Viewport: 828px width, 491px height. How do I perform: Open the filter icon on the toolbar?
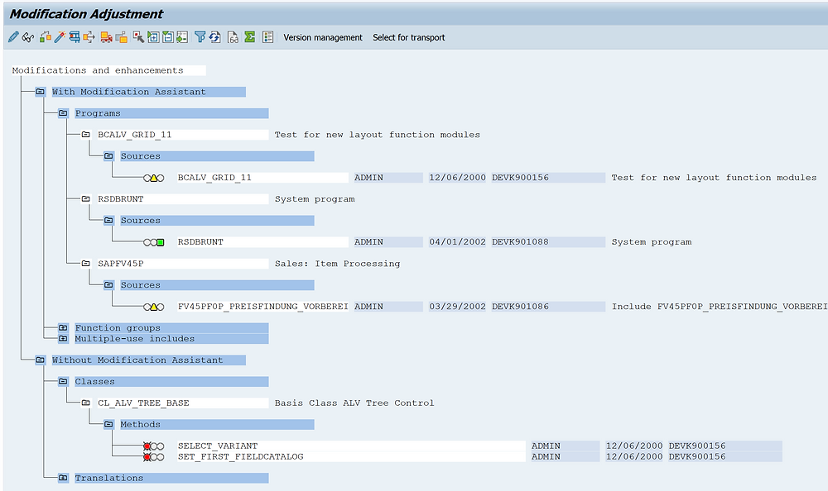tap(200, 36)
